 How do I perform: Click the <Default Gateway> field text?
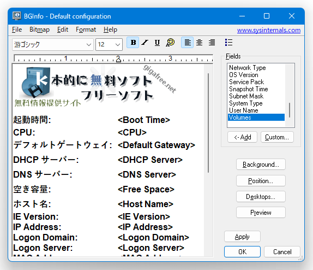pyautogui.click(x=156, y=145)
